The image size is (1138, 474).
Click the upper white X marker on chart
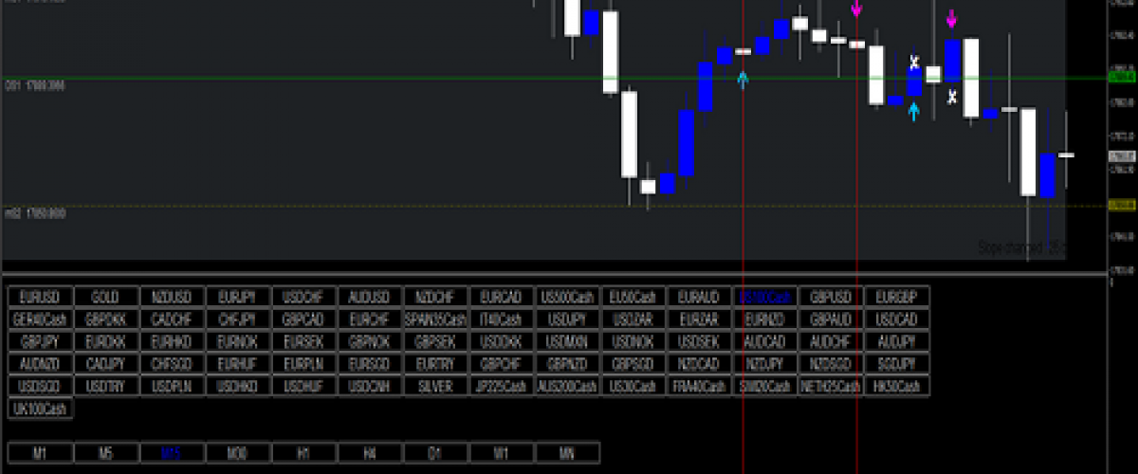[914, 63]
